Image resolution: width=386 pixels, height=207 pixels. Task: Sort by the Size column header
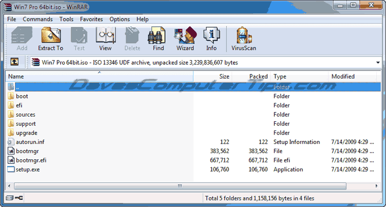213,77
